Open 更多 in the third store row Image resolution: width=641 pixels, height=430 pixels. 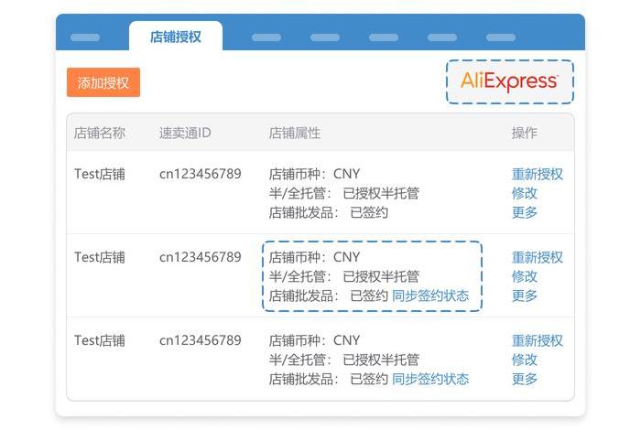click(525, 379)
